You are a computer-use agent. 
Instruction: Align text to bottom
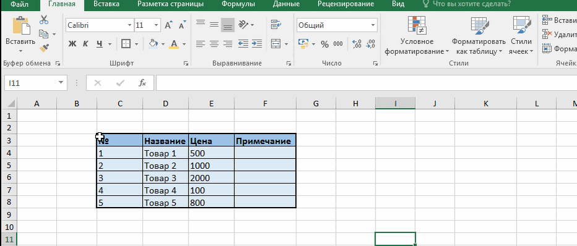click(228, 25)
